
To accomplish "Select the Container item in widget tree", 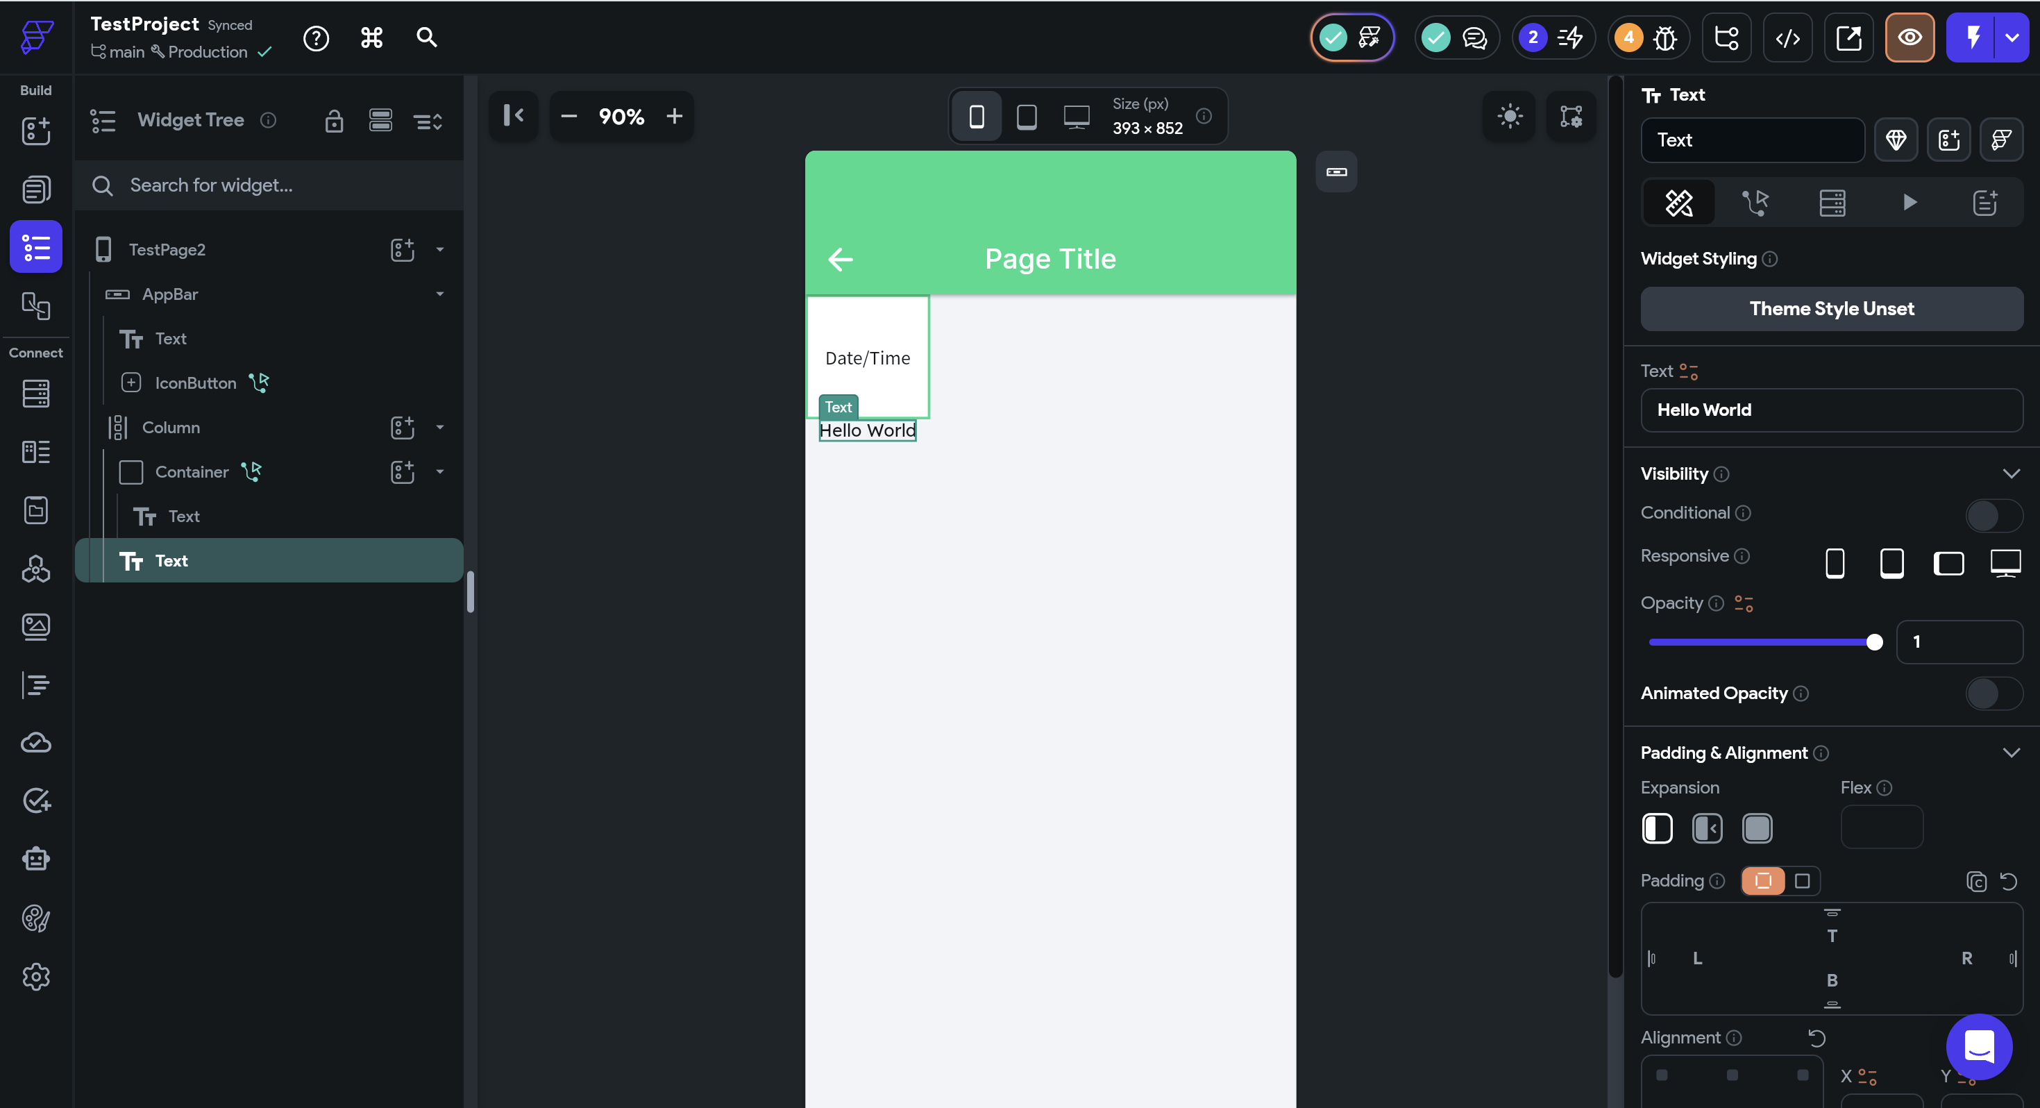I will (192, 472).
